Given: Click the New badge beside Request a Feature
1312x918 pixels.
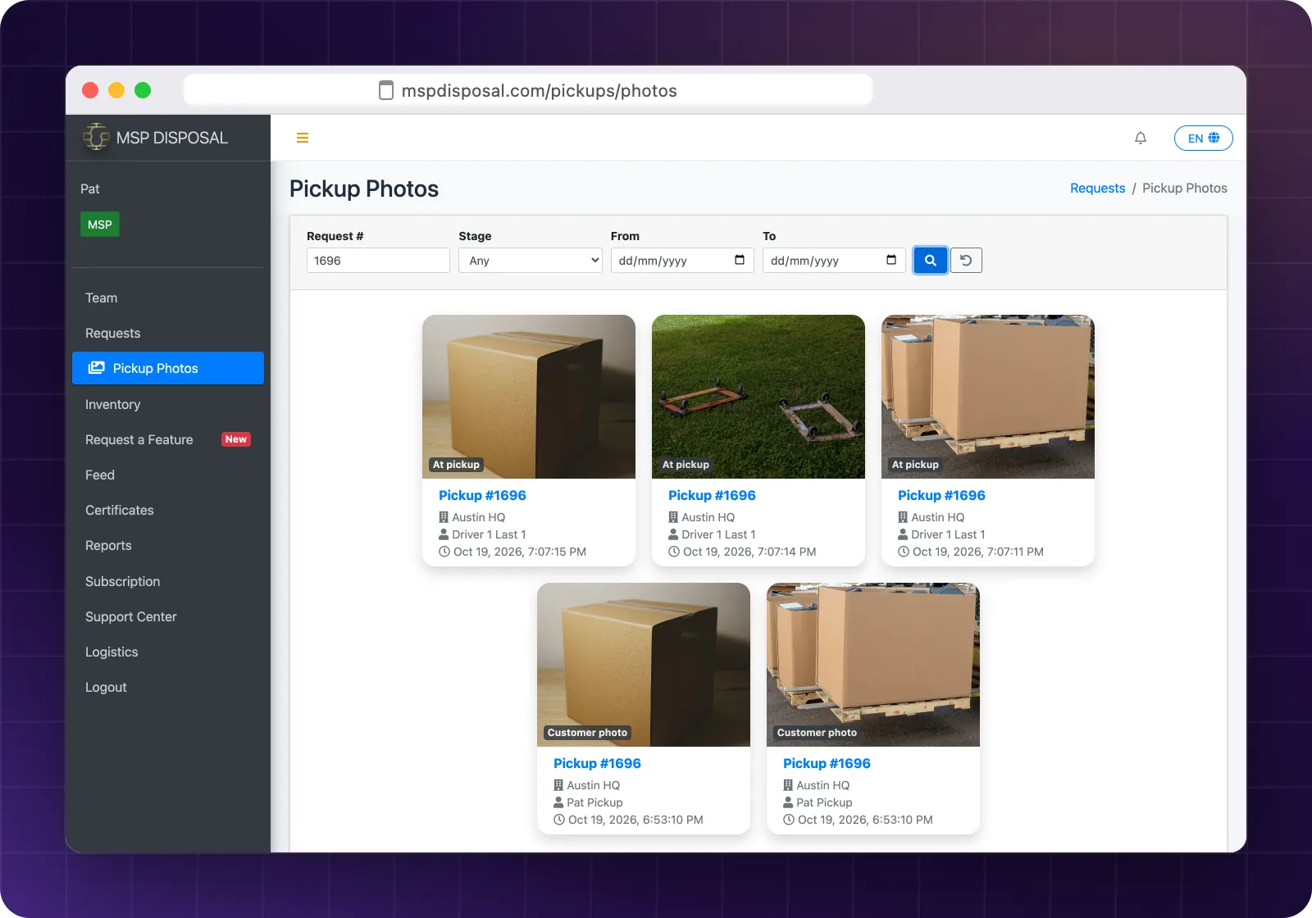Looking at the screenshot, I should (x=236, y=439).
